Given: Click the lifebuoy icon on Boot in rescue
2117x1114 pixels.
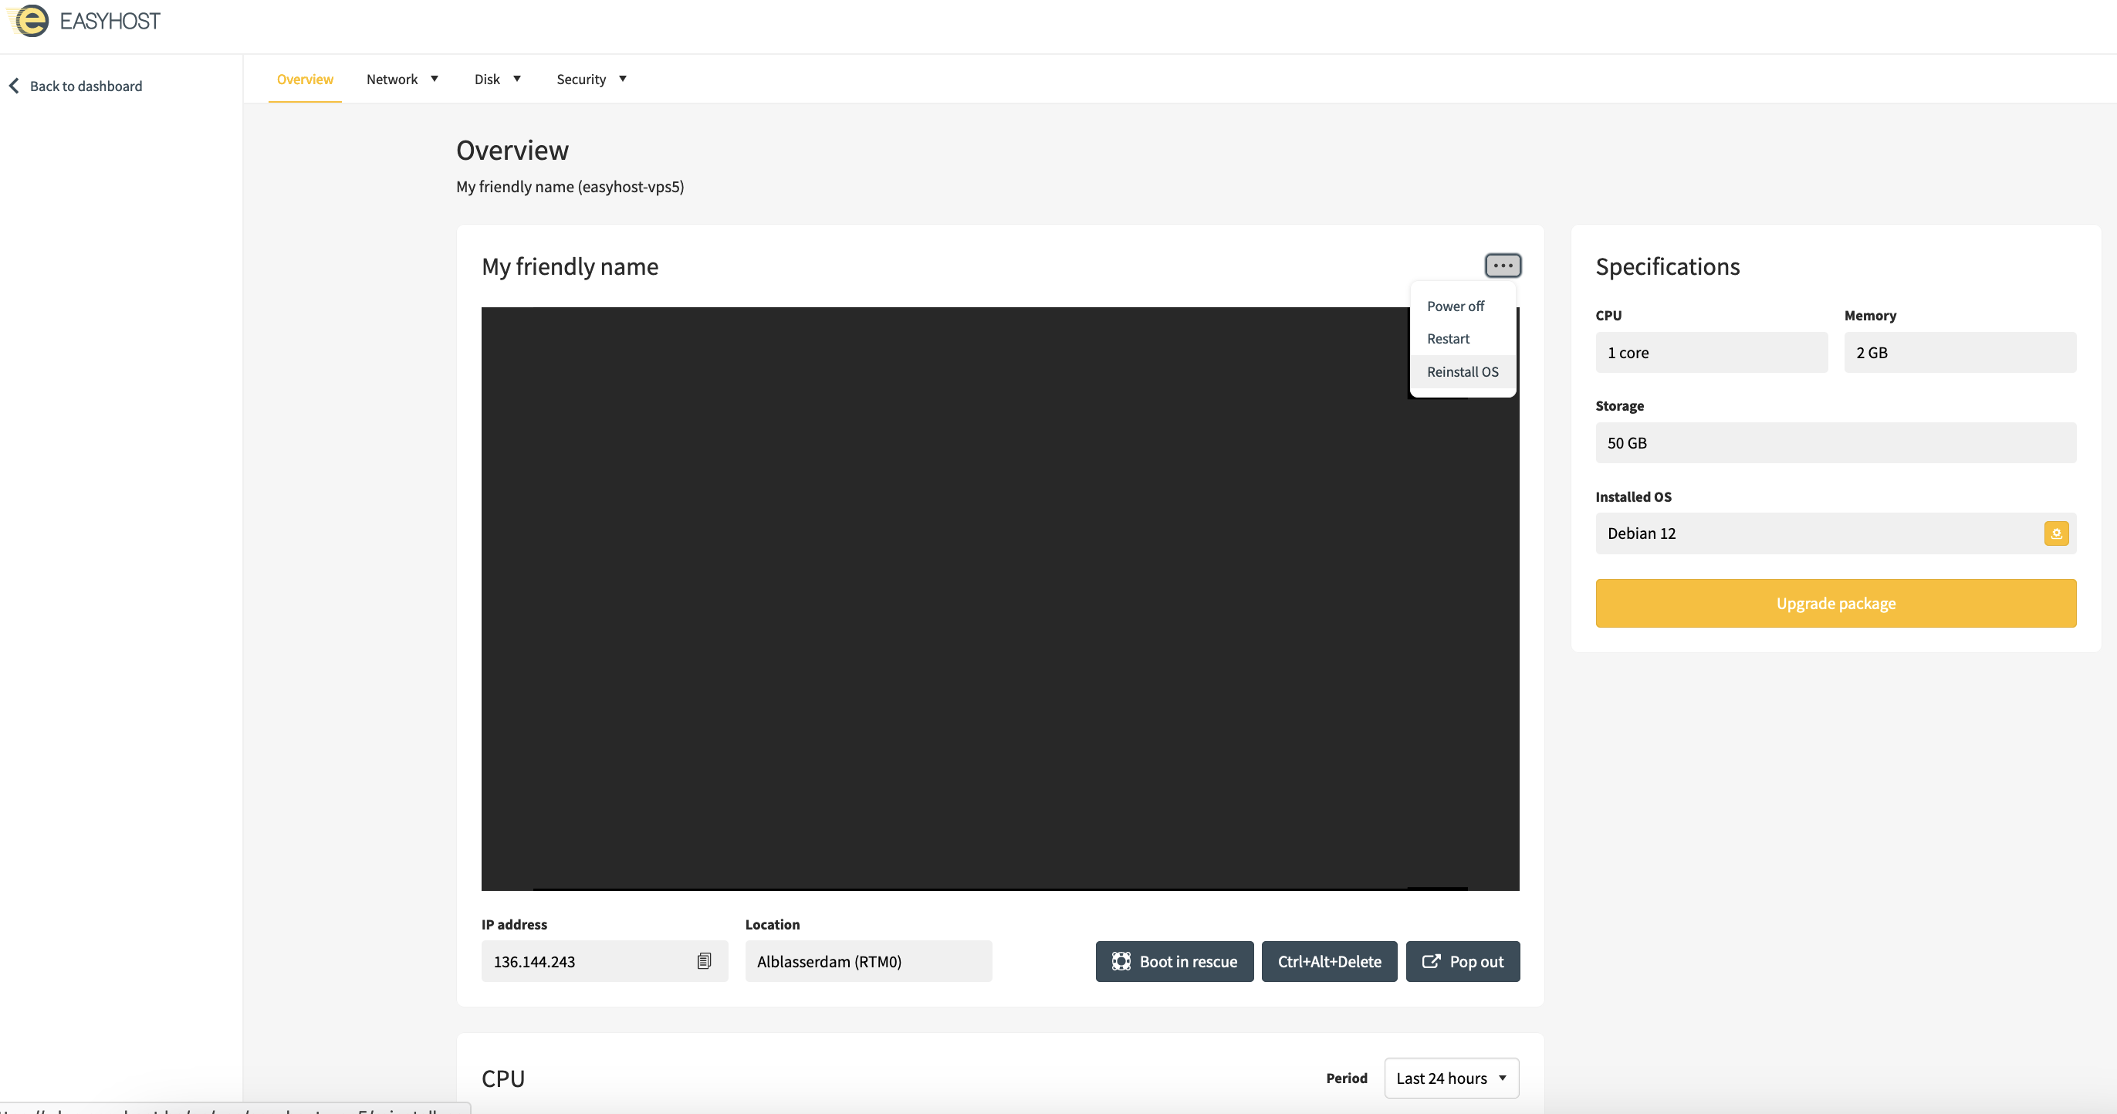Looking at the screenshot, I should point(1120,961).
